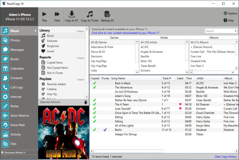The image size is (239, 160).
Task: Click the Iron Man 2 album artwork
Action: pyautogui.click(x=63, y=133)
